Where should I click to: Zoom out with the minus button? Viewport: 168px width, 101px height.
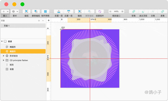tap(110, 12)
